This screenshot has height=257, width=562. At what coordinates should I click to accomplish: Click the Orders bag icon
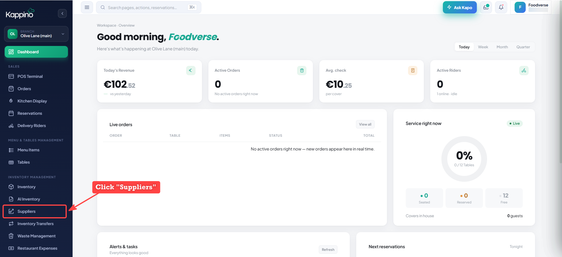11,89
